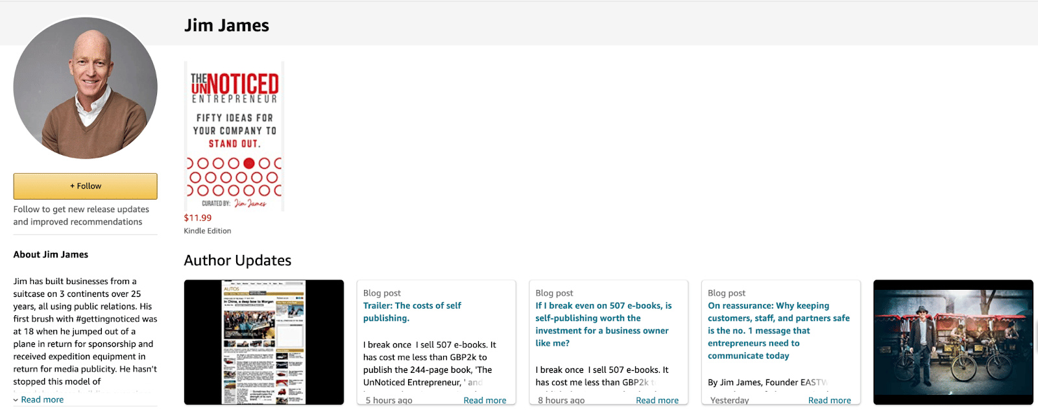Open 'Trailer: The costs of self publishing' post

coord(412,312)
